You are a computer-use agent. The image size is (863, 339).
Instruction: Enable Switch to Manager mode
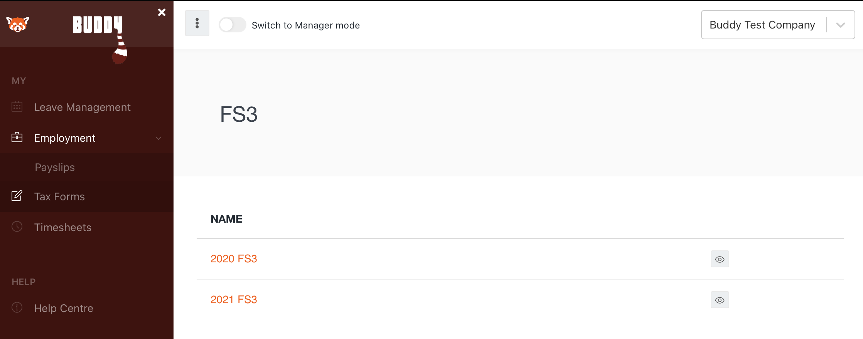point(232,25)
